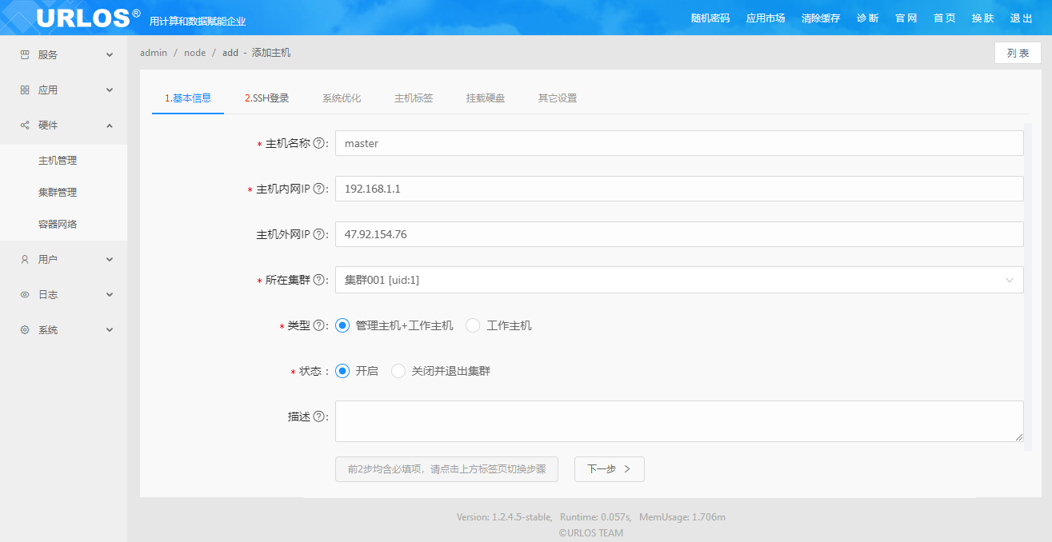
Task: Click the 日志 eye icon in sidebar
Action: tap(24, 295)
